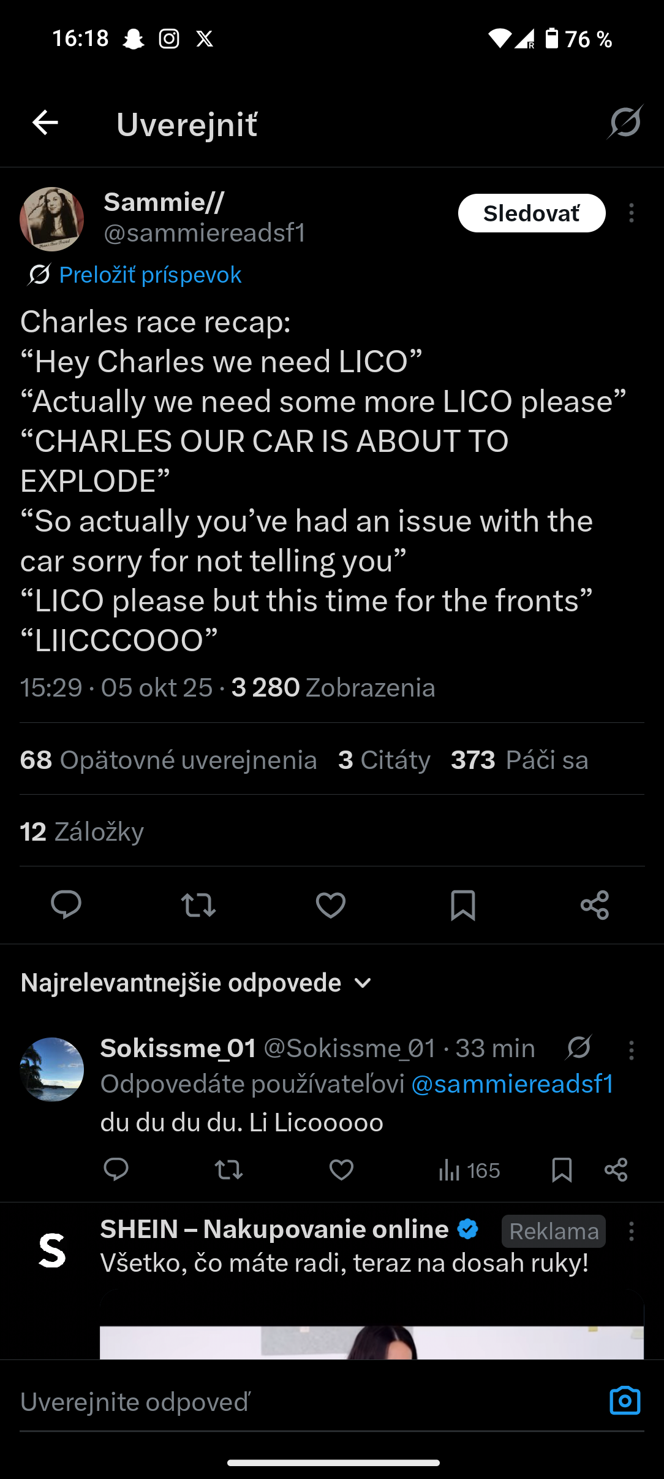Open Sammie// profile picture
Screen dimensions: 664x1479
(52, 219)
